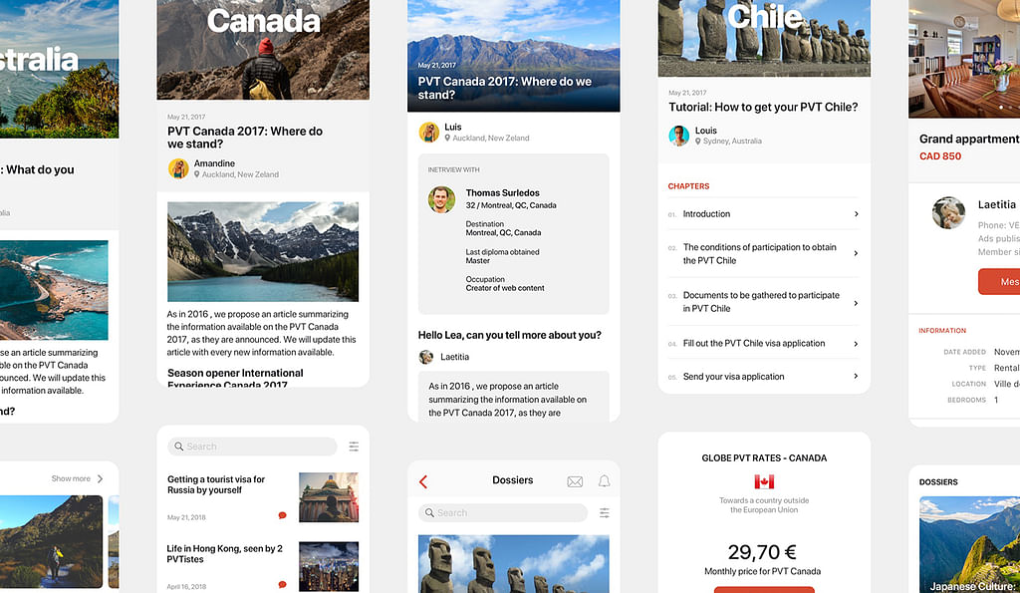Open the mail envelope icon beside Dossiers title
The height and width of the screenshot is (593, 1020).
pyautogui.click(x=575, y=481)
